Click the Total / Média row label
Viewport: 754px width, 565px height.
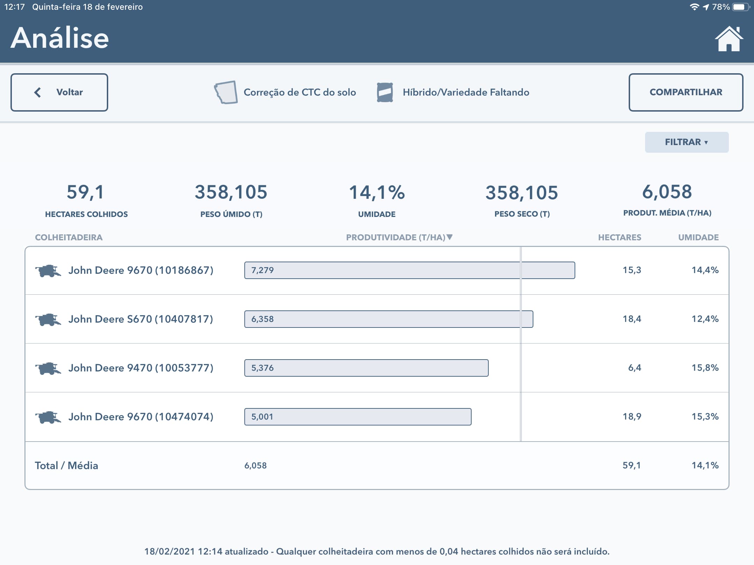pos(67,466)
